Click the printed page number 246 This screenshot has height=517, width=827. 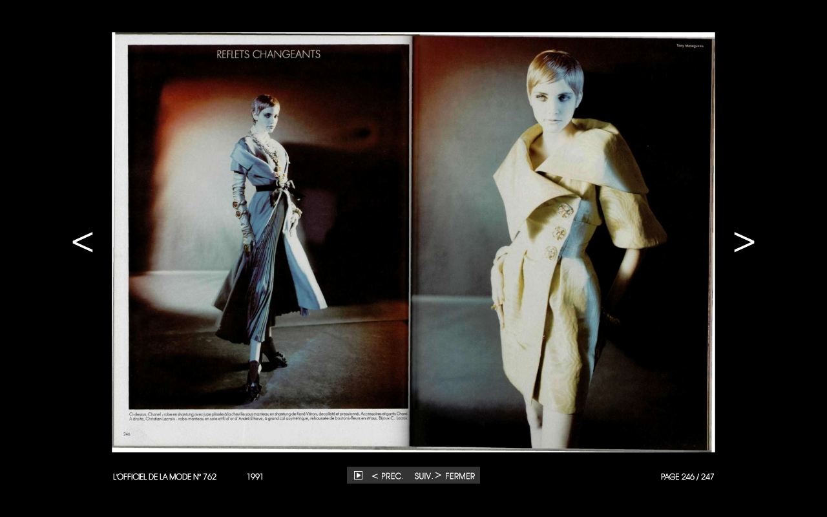coord(127,434)
